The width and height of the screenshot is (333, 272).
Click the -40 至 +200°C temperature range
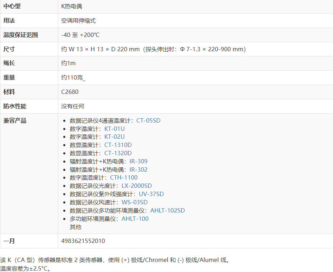point(80,35)
